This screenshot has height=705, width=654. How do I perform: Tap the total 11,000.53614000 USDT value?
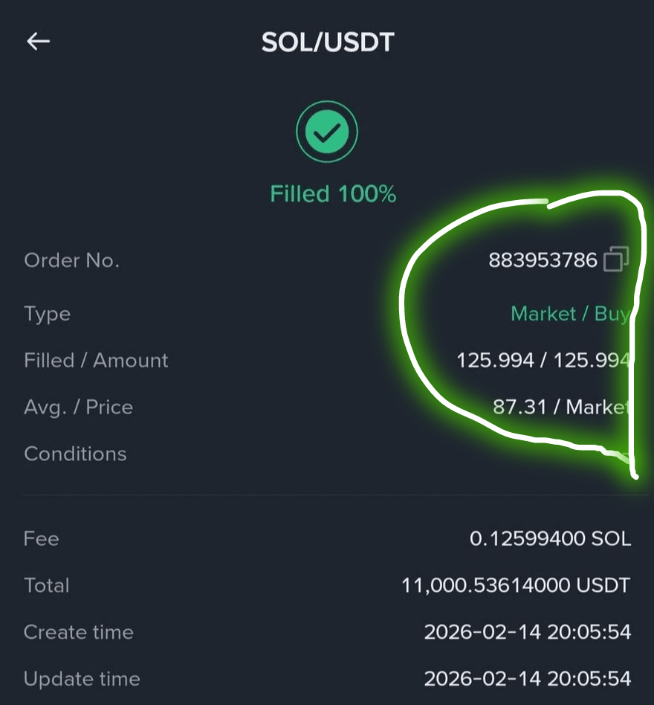pos(516,585)
